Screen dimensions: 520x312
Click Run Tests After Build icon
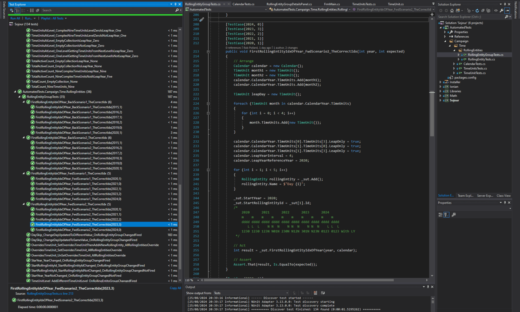click(x=11, y=10)
